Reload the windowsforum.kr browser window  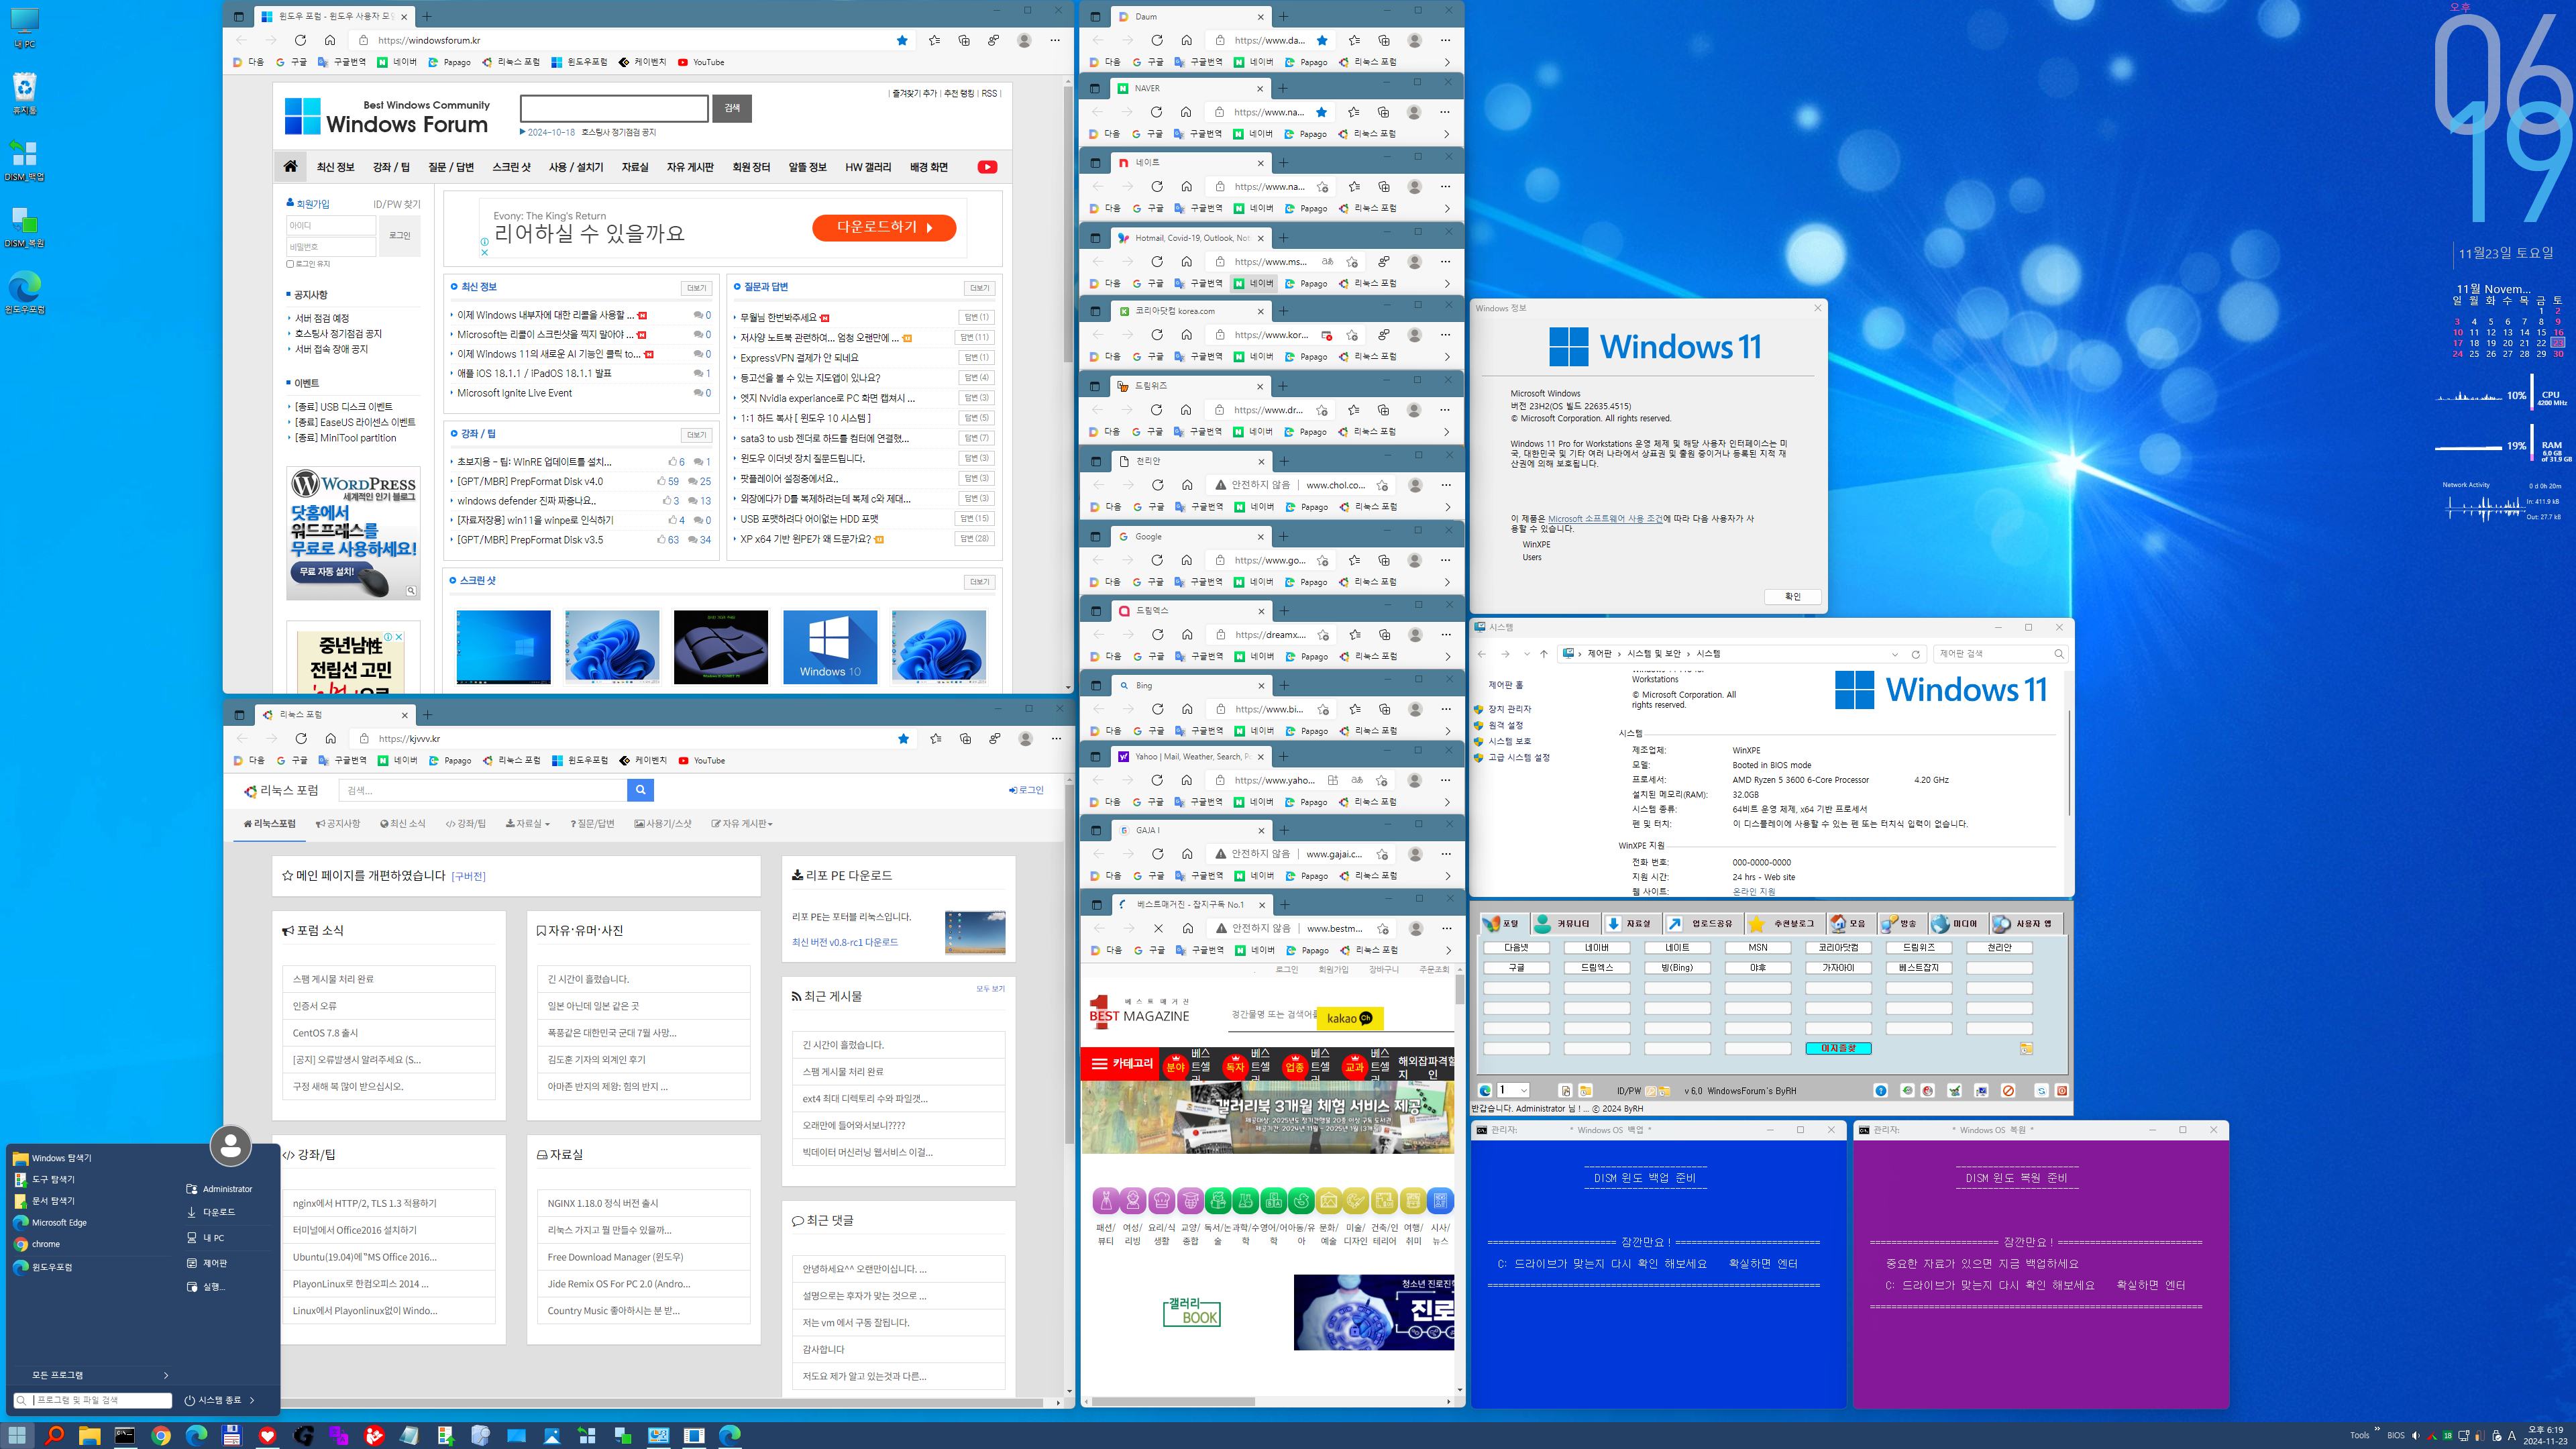[x=300, y=40]
